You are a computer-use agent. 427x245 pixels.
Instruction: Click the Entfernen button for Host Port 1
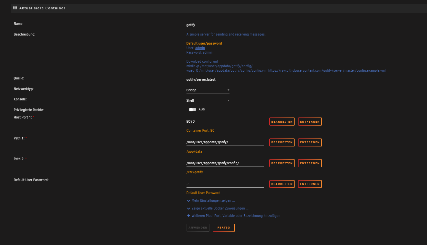click(x=310, y=122)
